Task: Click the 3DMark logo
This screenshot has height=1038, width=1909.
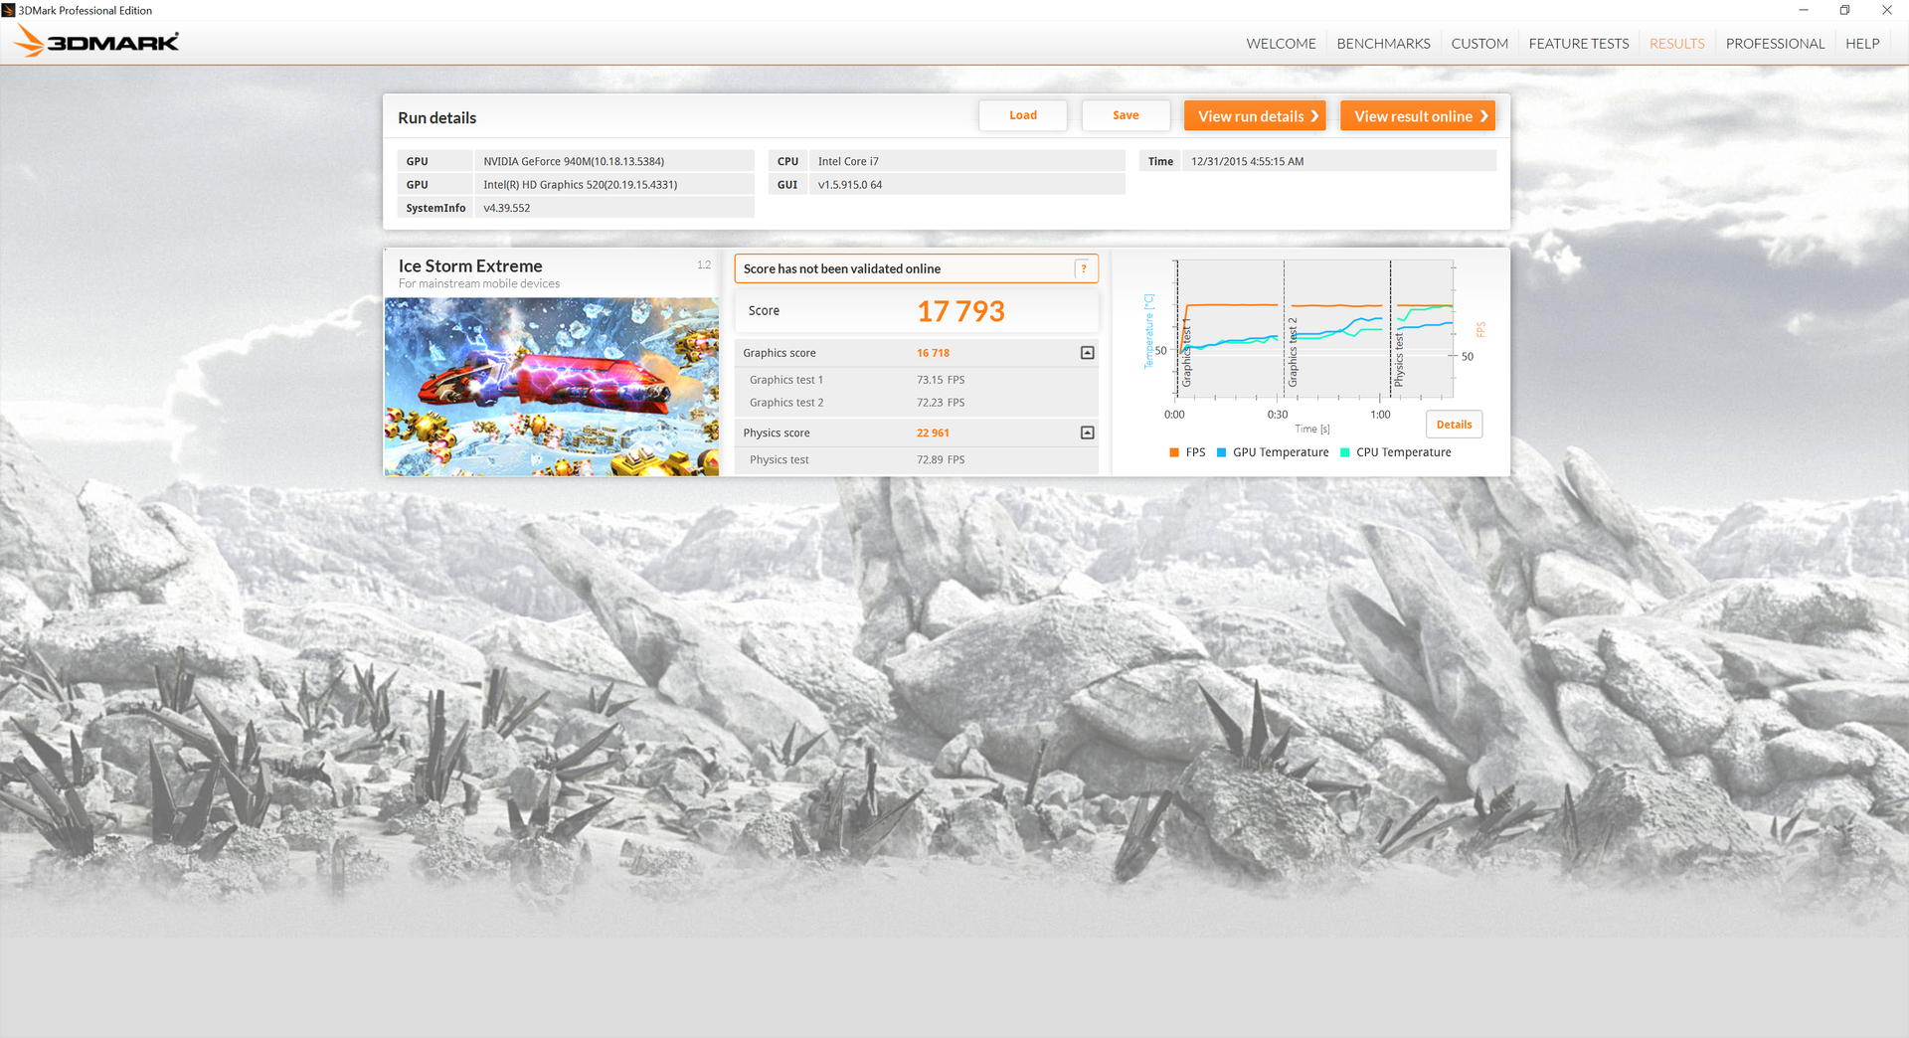Action: (x=96, y=41)
